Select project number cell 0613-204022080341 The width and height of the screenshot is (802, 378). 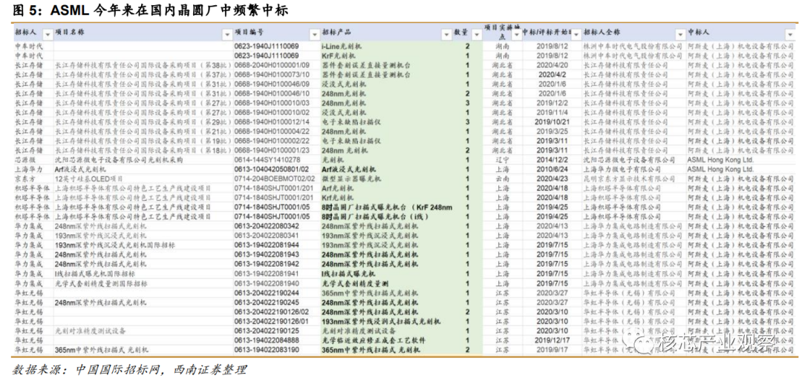[x=267, y=235]
